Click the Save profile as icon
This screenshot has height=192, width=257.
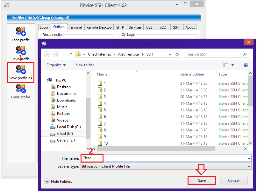pos(21,70)
